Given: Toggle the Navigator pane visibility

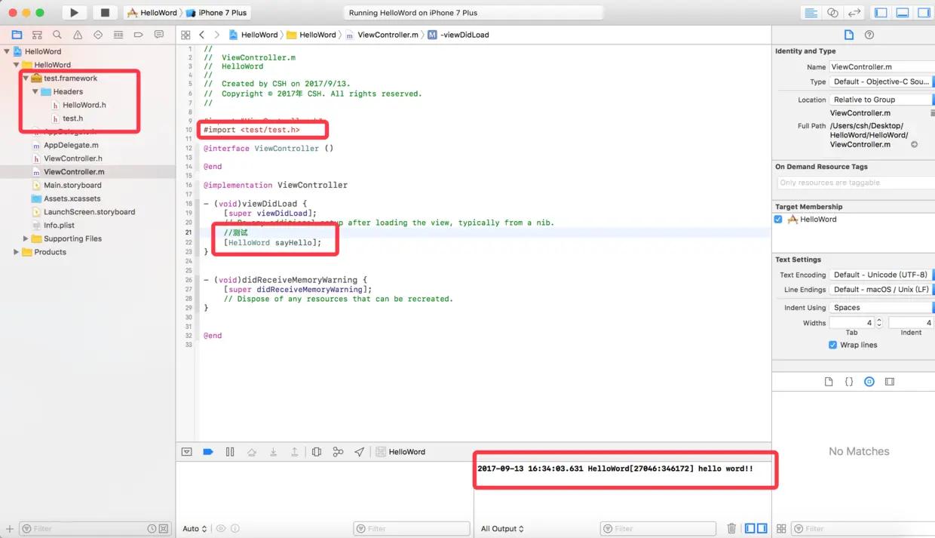Looking at the screenshot, I should pos(881,13).
